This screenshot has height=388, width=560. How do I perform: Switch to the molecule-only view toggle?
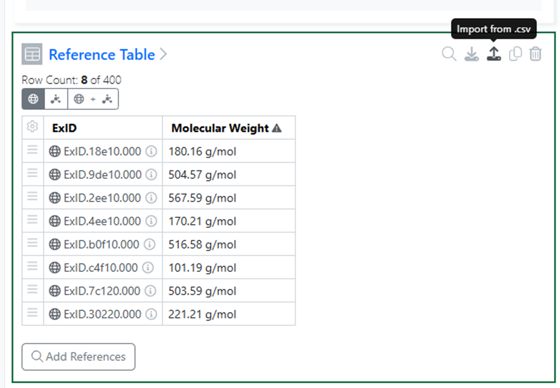(x=56, y=99)
